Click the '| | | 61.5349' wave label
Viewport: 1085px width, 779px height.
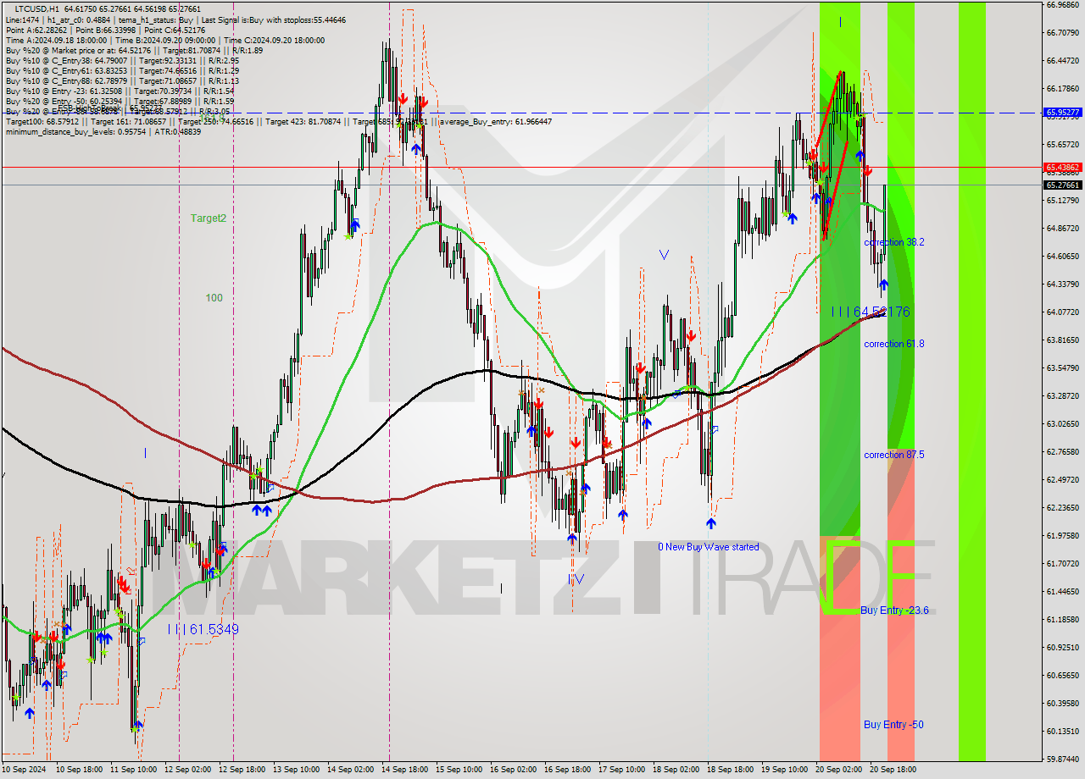[x=203, y=629]
